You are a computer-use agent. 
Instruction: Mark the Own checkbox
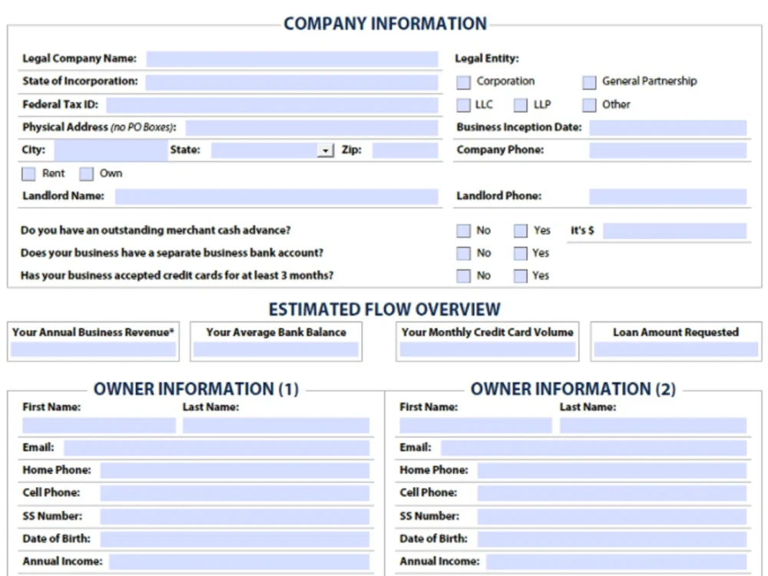tap(87, 174)
